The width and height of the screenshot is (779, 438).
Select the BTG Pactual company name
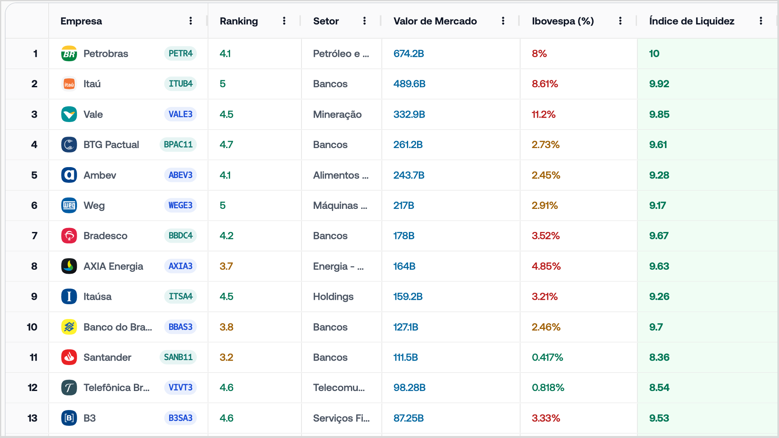pos(111,145)
